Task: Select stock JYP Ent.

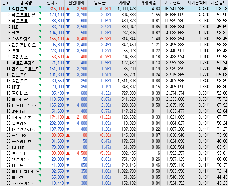Action: (x=20, y=111)
